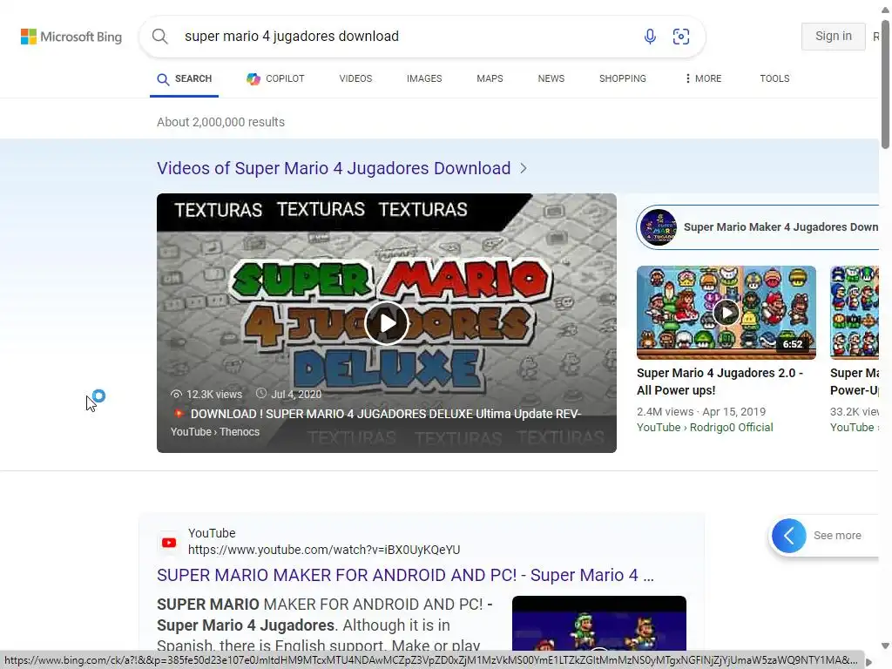Click the Microsoft Bing logo

coord(71,37)
